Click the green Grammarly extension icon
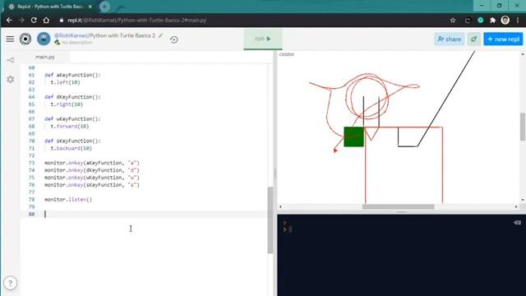The image size is (526, 296). 480,21
